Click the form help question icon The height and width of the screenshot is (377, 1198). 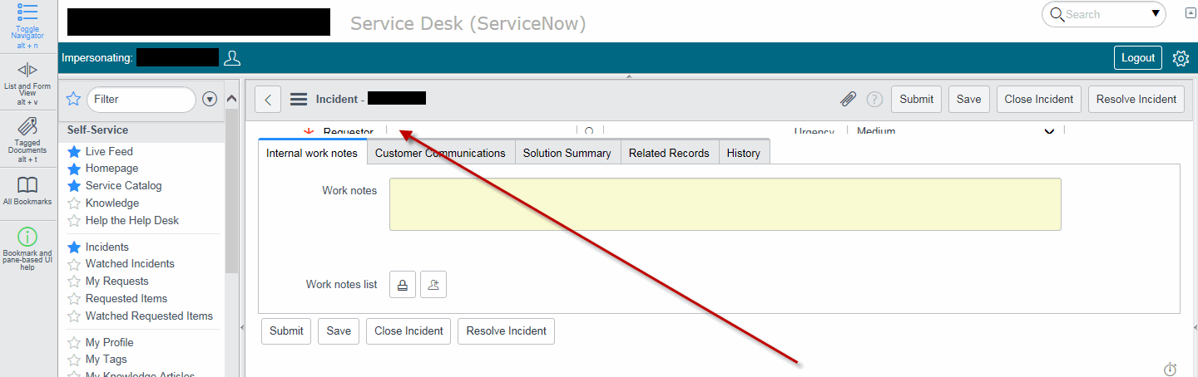click(x=874, y=99)
